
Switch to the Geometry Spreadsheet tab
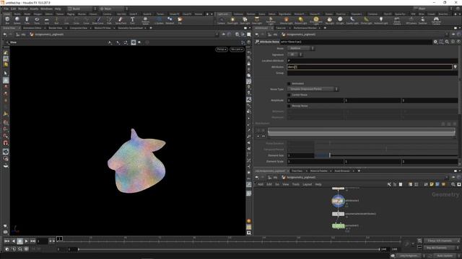click(130, 28)
